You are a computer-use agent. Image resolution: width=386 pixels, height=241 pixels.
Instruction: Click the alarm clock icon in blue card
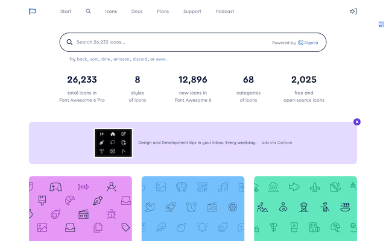(x=191, y=207)
